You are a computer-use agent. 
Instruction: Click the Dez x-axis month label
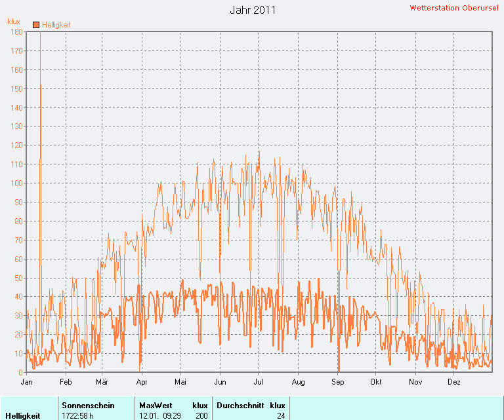pos(454,382)
